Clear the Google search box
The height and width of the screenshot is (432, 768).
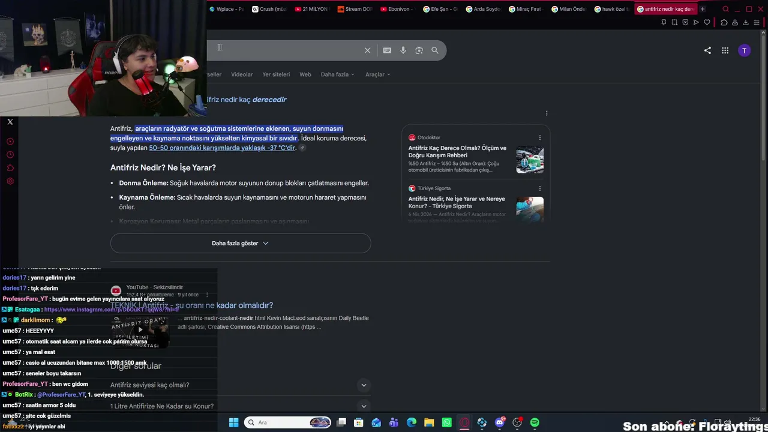coord(367,50)
